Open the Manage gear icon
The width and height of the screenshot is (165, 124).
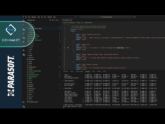23,106
